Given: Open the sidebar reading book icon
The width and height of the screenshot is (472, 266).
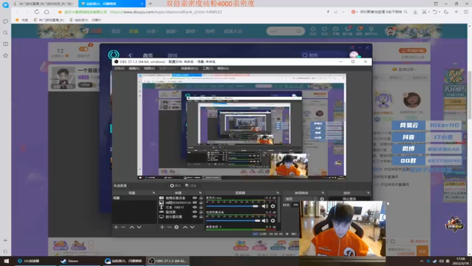Looking at the screenshot, I should pos(5,44).
